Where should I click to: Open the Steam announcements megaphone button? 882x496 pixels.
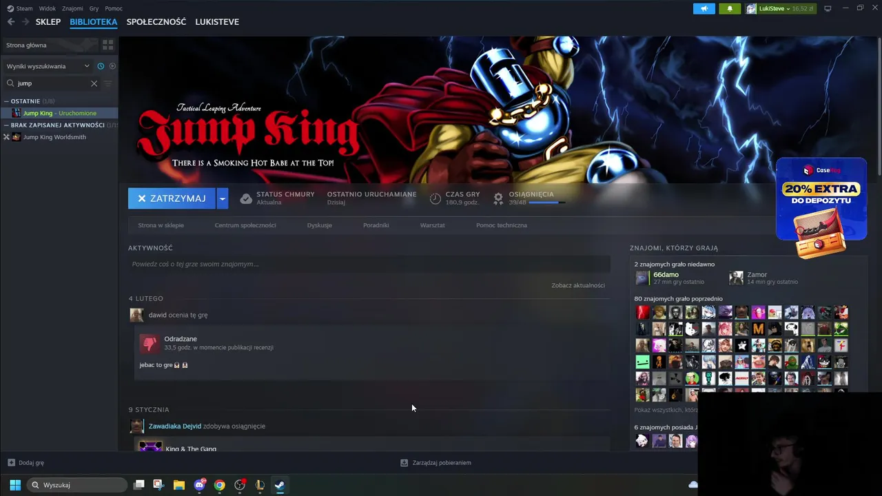(704, 8)
